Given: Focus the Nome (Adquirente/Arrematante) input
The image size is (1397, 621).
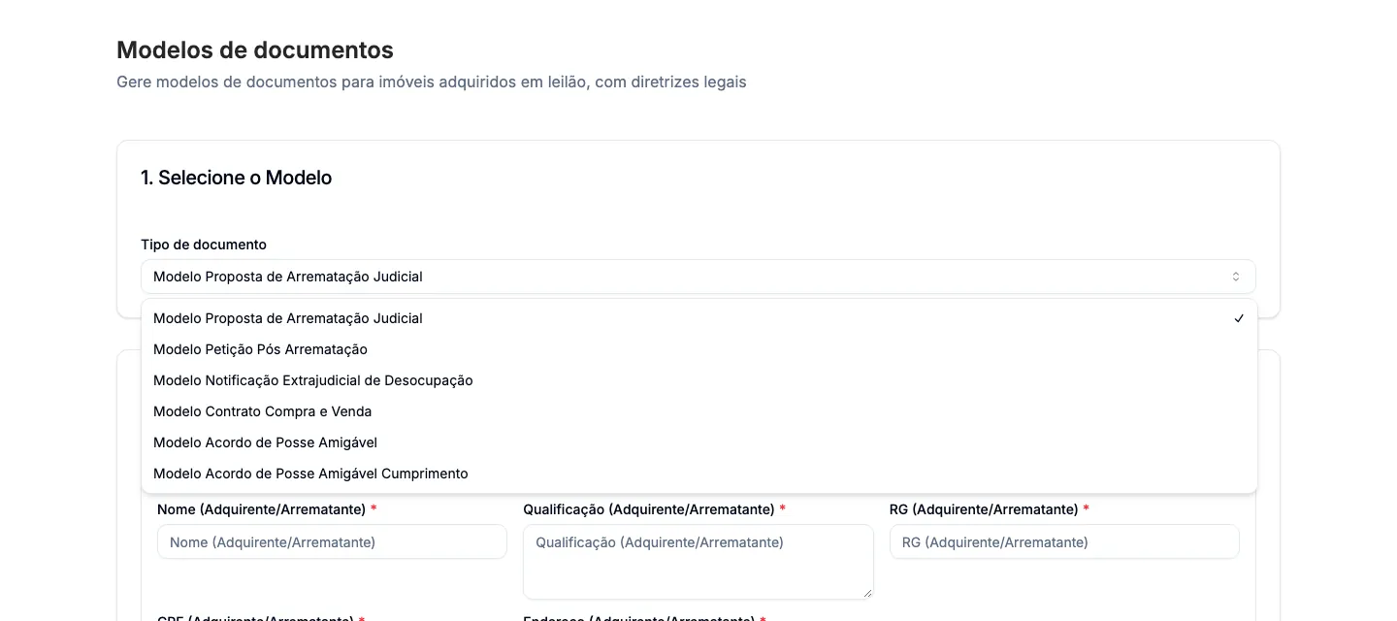Looking at the screenshot, I should 332,541.
